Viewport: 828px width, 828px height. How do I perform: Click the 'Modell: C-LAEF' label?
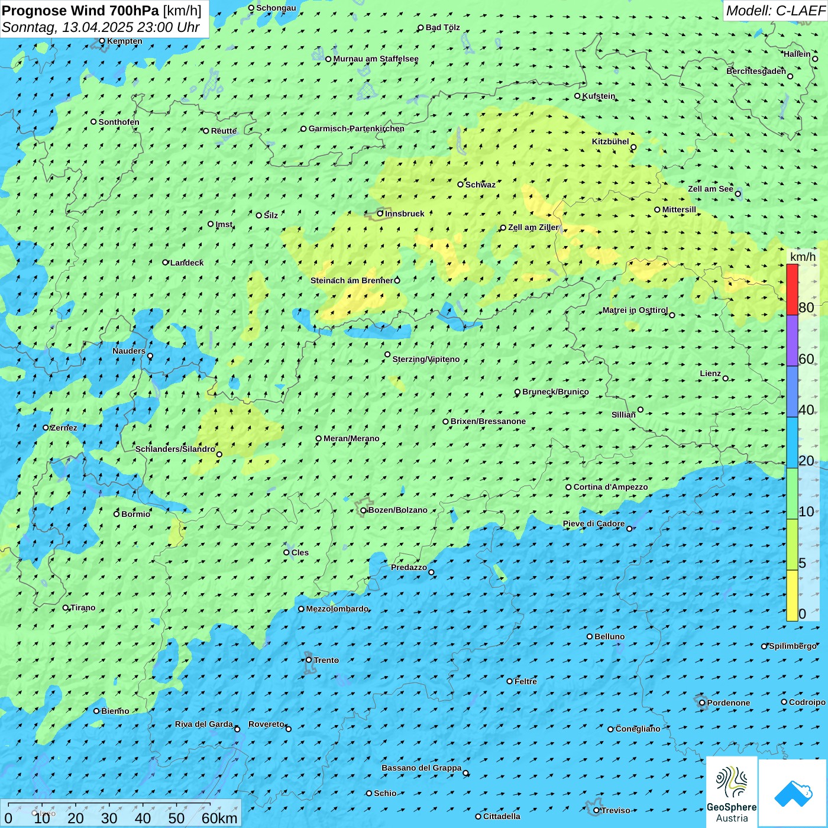pyautogui.click(x=775, y=11)
